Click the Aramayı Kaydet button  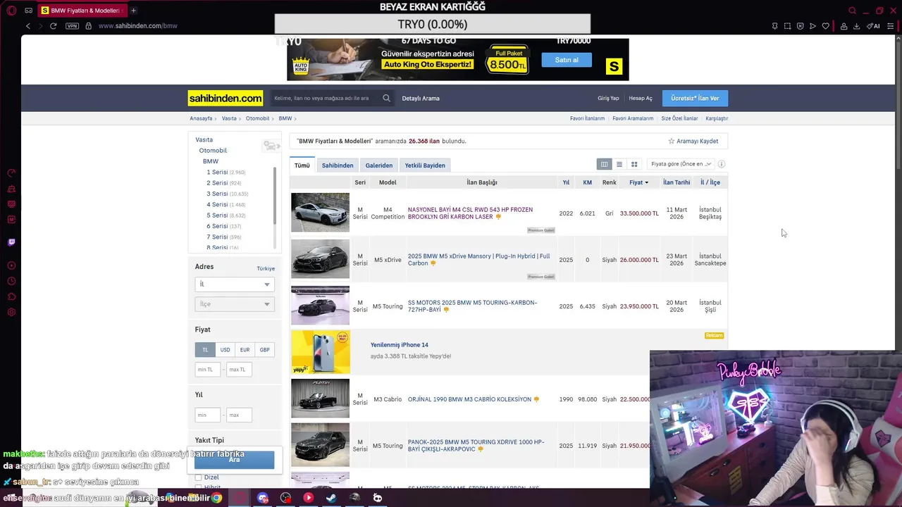pos(693,142)
